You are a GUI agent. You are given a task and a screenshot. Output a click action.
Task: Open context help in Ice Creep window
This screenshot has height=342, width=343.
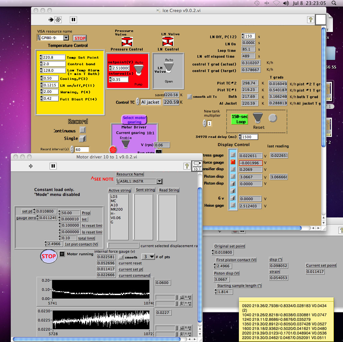[310, 20]
